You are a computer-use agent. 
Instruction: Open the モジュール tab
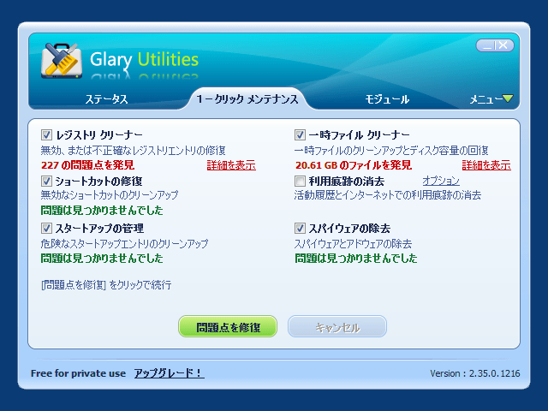[x=387, y=99]
